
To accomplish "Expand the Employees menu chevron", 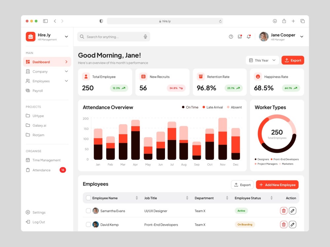I will click(x=67, y=81).
